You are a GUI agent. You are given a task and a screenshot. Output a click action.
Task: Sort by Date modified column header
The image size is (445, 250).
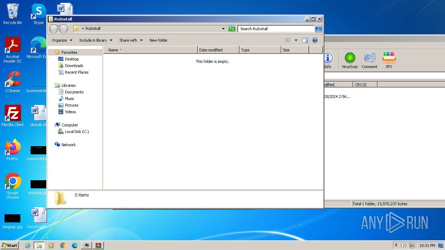click(218, 50)
